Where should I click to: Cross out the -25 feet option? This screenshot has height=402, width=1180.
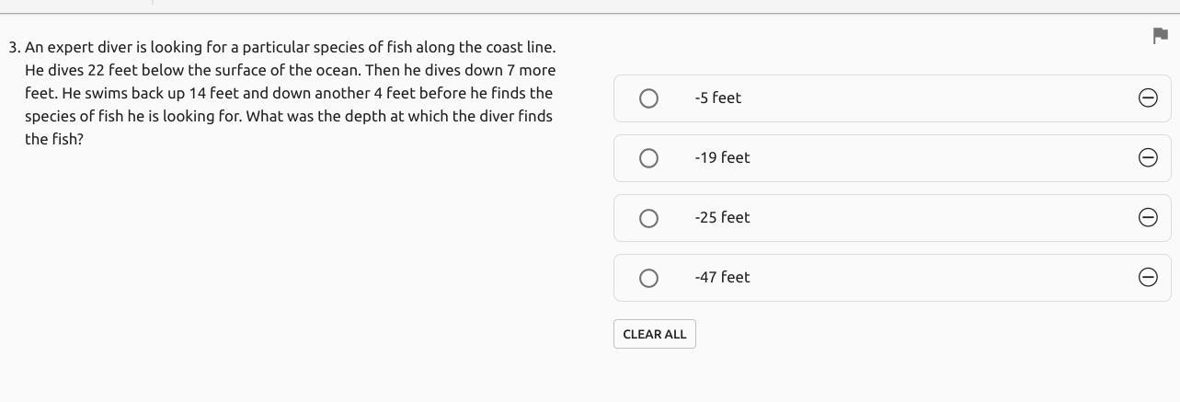1148,217
